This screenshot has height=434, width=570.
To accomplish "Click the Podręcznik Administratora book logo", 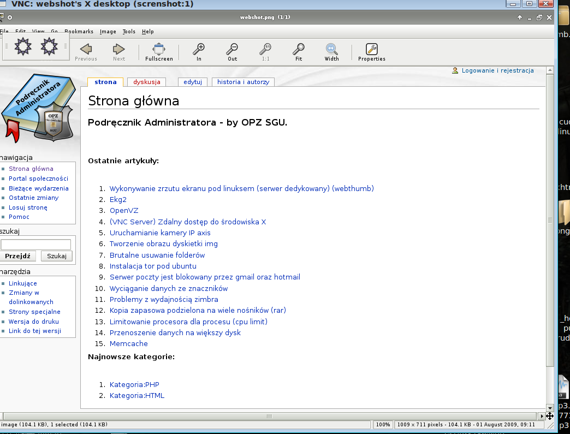I will point(38,108).
